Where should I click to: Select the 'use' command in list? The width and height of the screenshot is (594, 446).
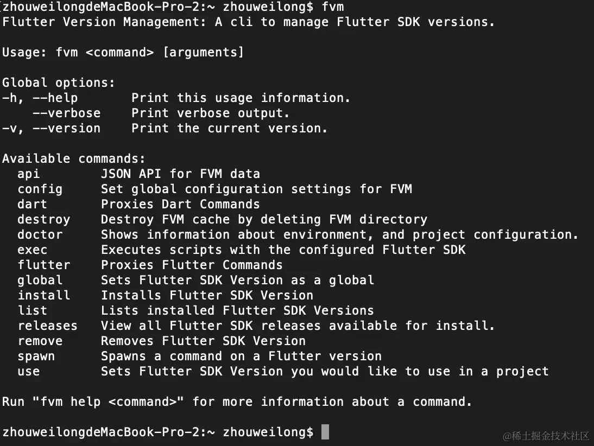(28, 372)
